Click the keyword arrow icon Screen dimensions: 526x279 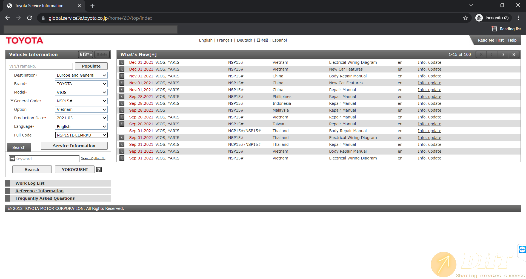12,159
